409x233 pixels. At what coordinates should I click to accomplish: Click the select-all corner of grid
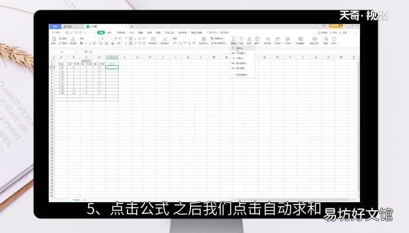point(52,57)
